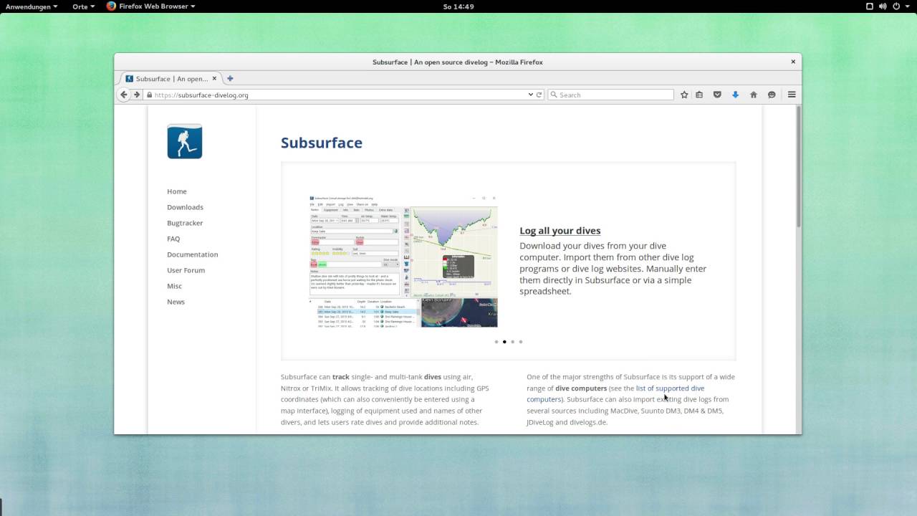Open the Downloads page link
917x516 pixels.
[185, 207]
